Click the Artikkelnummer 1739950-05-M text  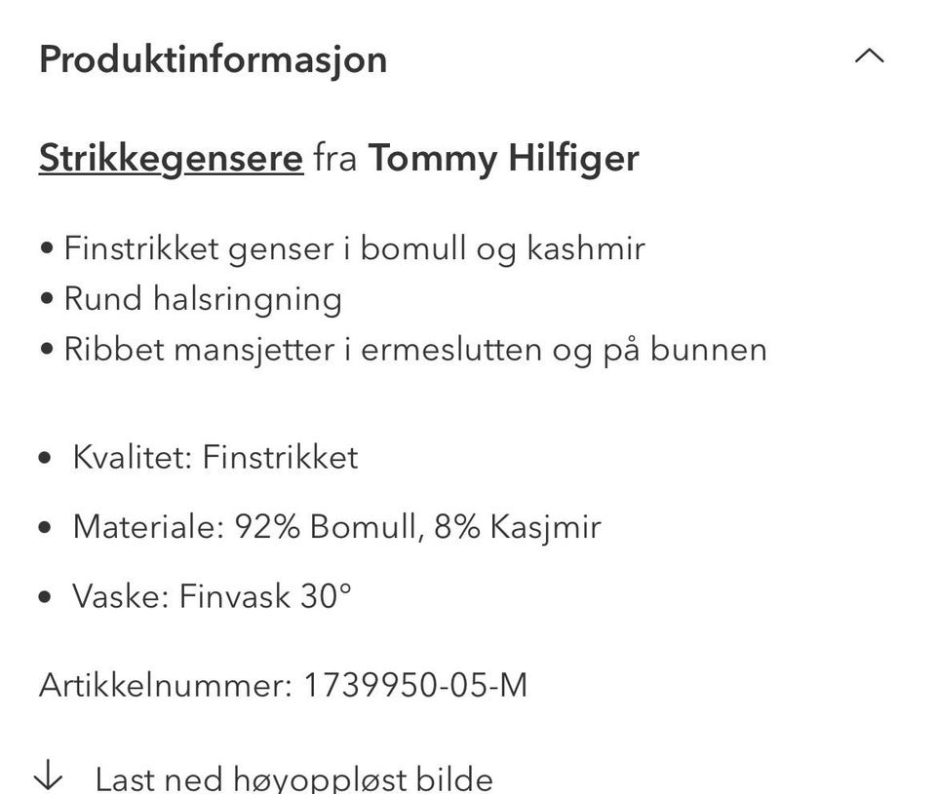(283, 685)
